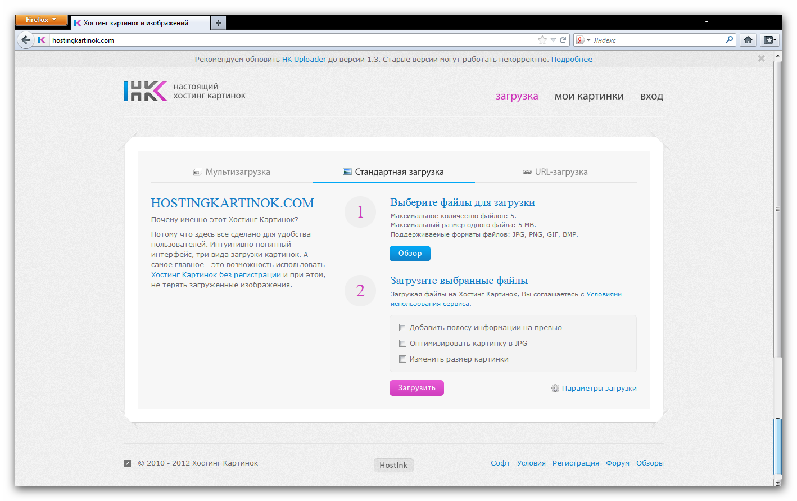Select the Хостинг картинок browser tab
Image resolution: width=797 pixels, height=501 pixels.
pos(140,22)
